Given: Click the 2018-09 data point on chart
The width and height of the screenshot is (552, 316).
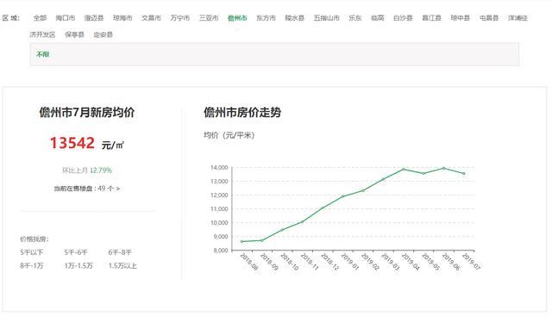Looking at the screenshot, I should [261, 240].
